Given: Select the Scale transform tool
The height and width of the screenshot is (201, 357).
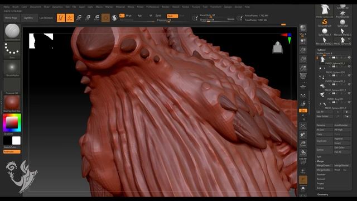Looking at the screenshot, I should click(x=88, y=18).
